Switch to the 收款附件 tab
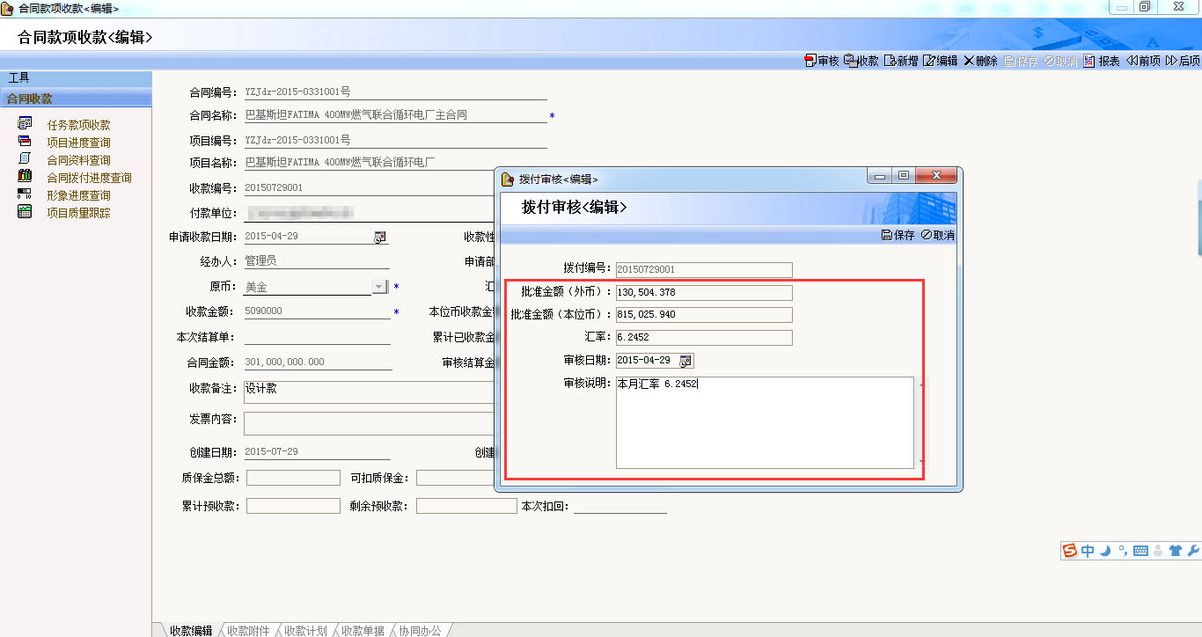 (x=247, y=630)
